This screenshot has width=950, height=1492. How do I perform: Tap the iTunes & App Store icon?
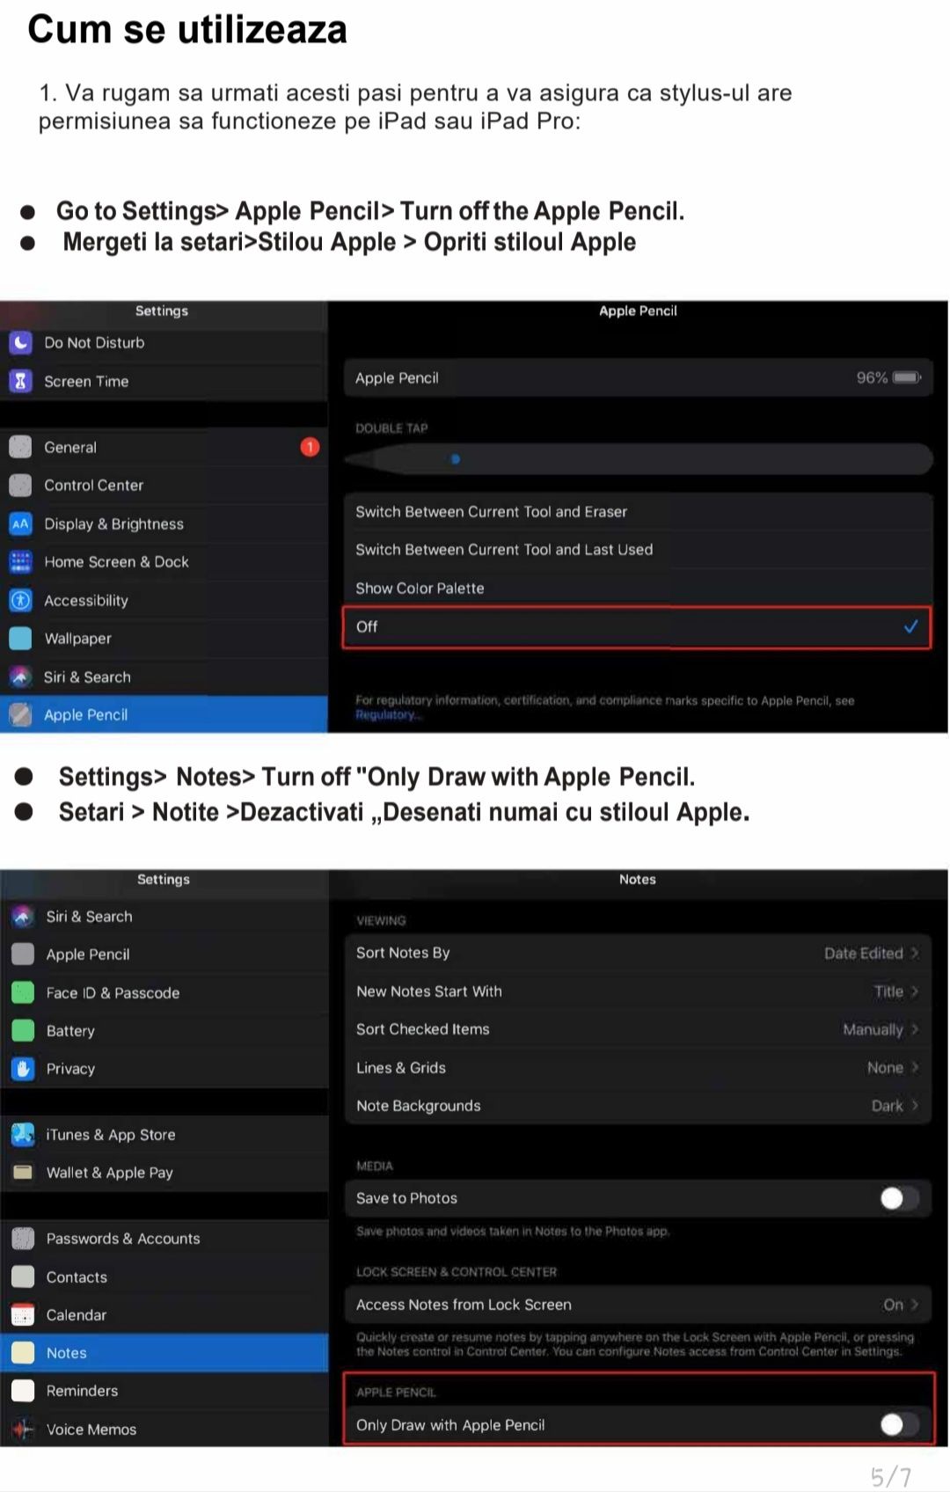tap(23, 1134)
